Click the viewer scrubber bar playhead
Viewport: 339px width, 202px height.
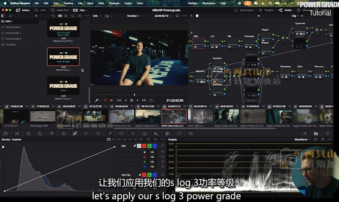pos(135,95)
